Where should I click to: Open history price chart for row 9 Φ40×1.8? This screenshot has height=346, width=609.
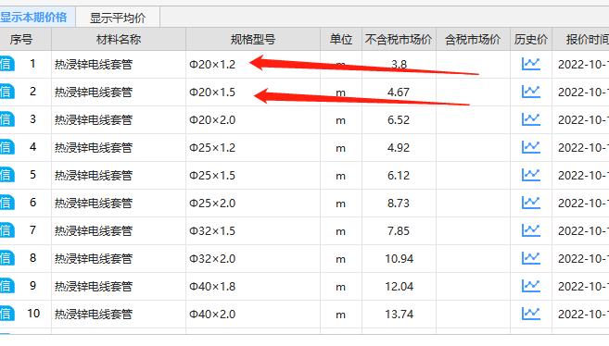point(530,287)
